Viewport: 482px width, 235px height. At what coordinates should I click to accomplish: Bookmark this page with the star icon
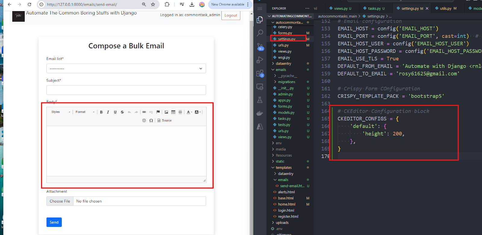click(153, 5)
